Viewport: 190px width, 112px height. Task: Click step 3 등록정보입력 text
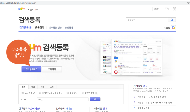(143, 108)
